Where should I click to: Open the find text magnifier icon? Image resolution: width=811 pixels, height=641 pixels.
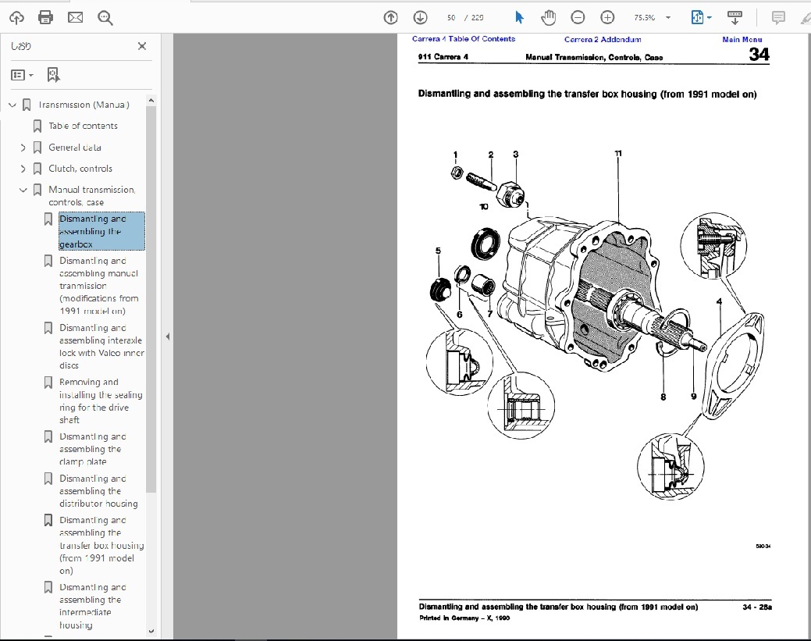point(105,18)
